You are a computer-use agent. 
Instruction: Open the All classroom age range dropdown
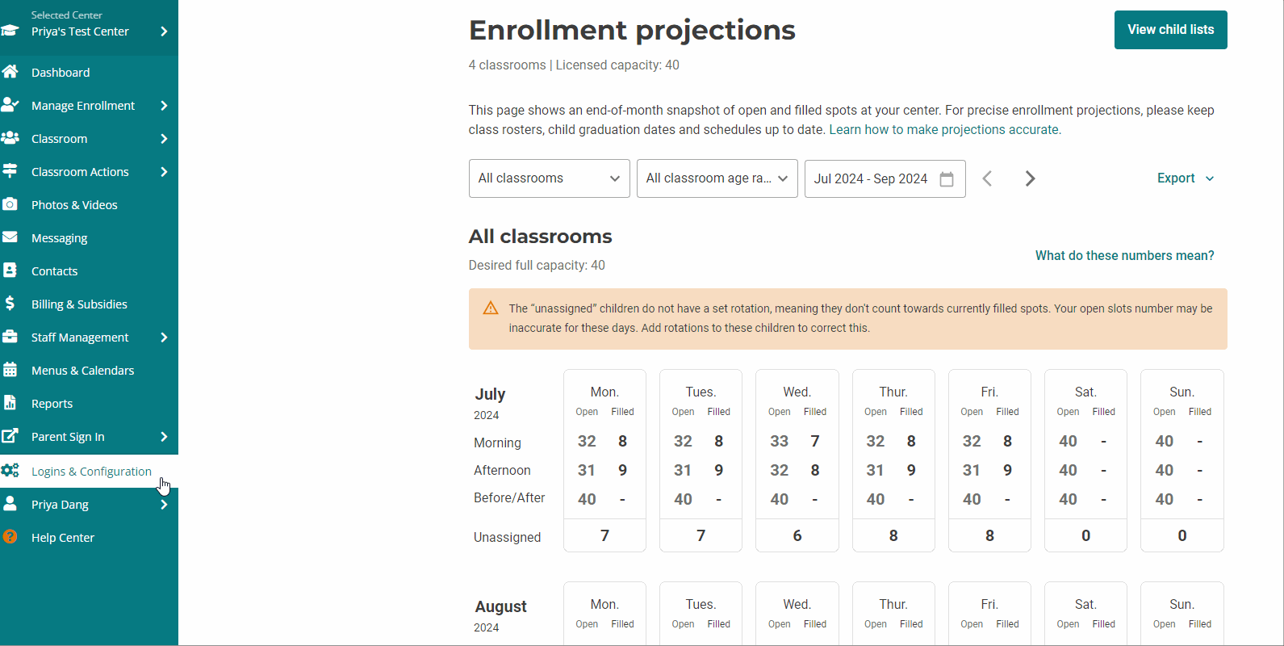pos(717,178)
